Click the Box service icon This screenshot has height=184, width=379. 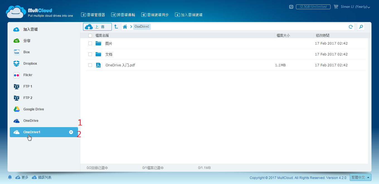tap(16, 52)
